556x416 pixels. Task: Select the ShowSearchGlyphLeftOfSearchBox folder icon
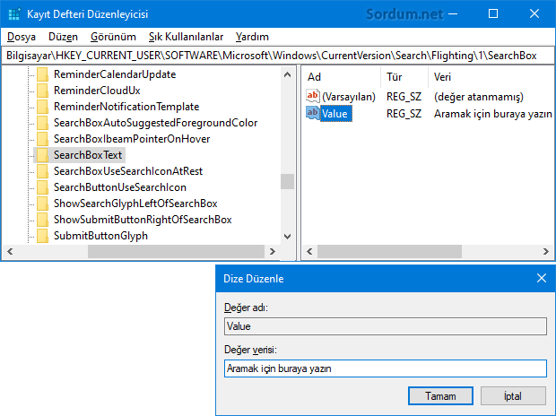tap(42, 204)
